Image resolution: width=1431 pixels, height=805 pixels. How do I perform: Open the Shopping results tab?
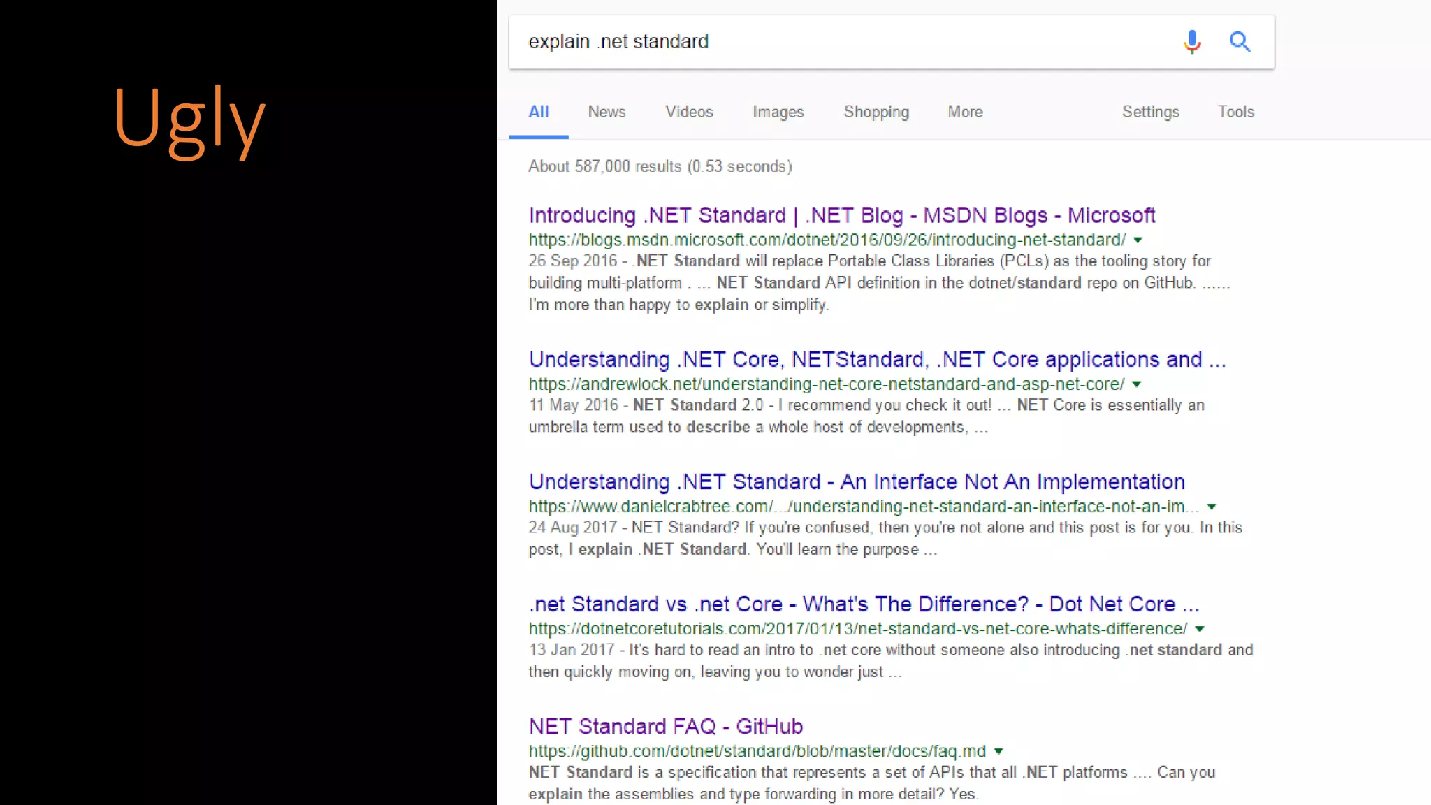pyautogui.click(x=876, y=112)
